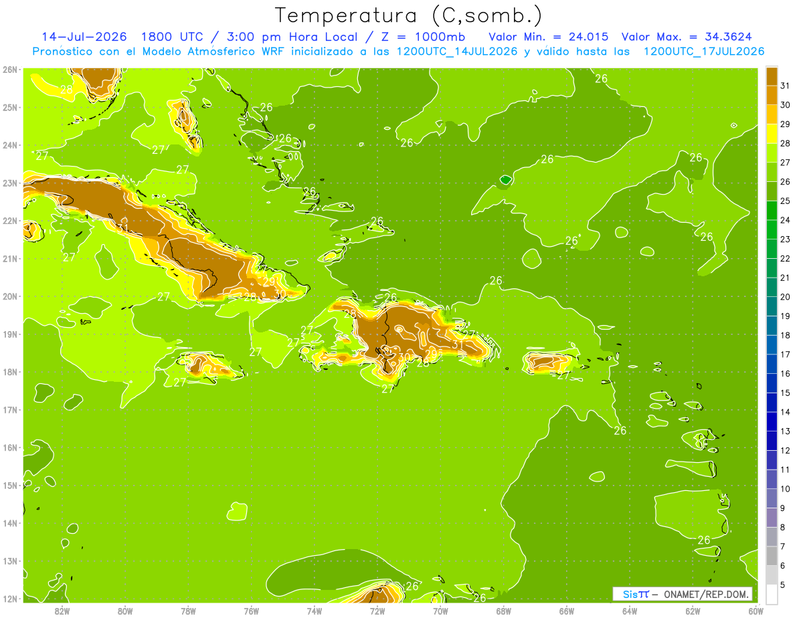Click the orange swatch between 30 and 31
The width and height of the screenshot is (803, 620).
pos(772,95)
